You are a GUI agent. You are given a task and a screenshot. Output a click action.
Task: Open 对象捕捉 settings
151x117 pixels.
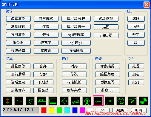(x=107, y=66)
